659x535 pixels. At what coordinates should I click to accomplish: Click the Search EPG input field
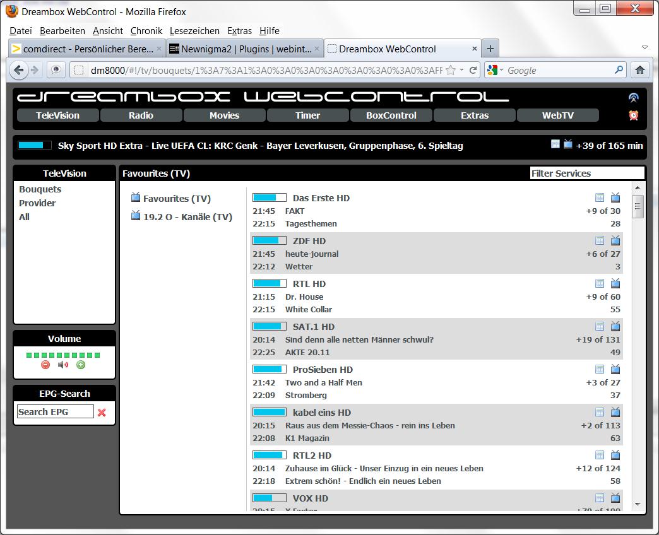(x=55, y=411)
